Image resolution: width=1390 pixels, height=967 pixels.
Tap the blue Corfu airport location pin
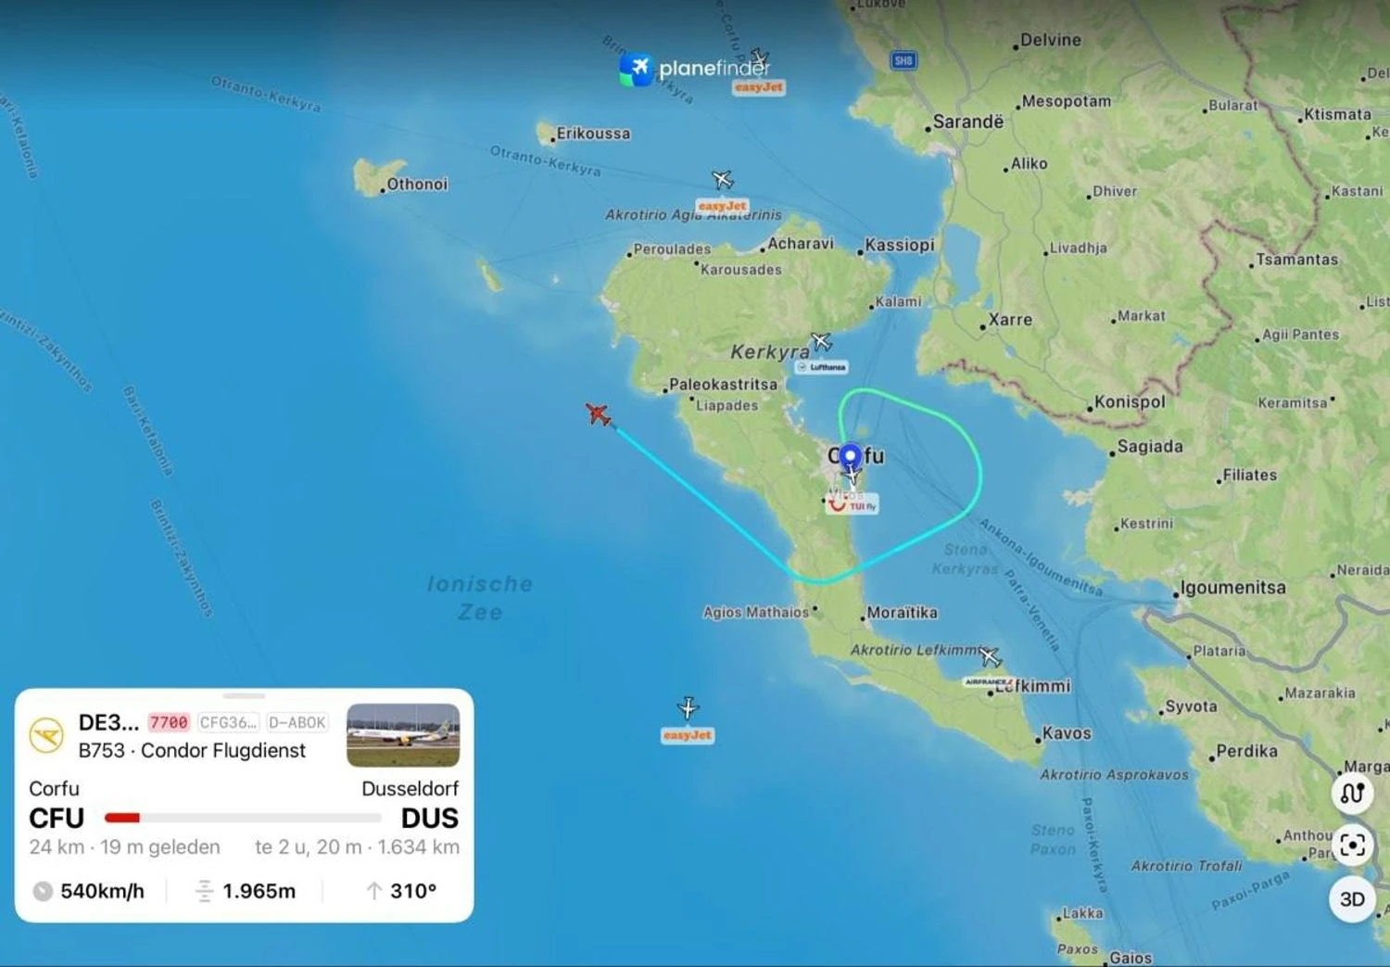click(850, 456)
